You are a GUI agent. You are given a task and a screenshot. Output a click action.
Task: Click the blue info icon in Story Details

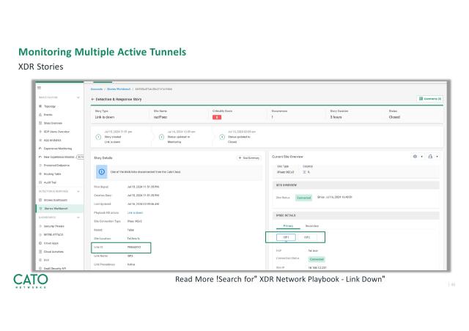[101, 173]
